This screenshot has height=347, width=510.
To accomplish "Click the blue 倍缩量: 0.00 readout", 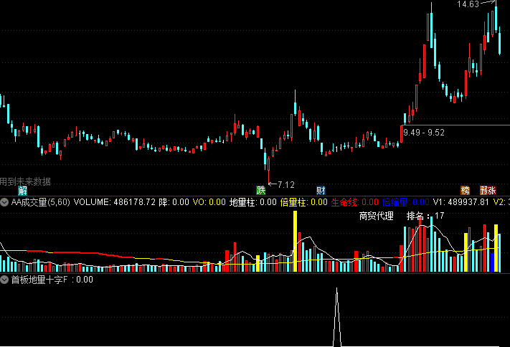I will click(406, 202).
